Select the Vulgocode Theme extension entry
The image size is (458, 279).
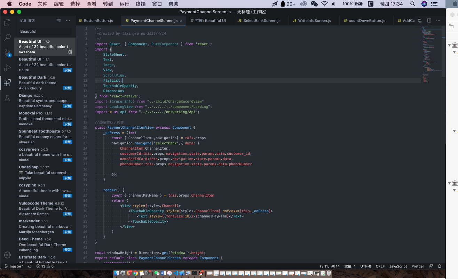(45, 208)
